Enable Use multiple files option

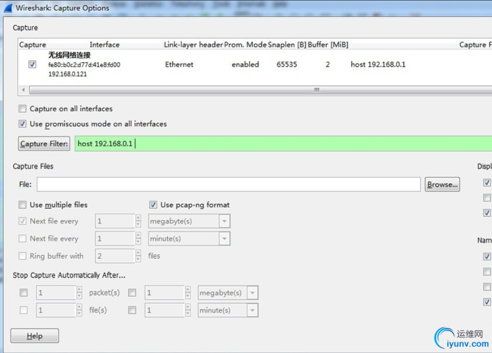pyautogui.click(x=22, y=205)
